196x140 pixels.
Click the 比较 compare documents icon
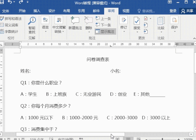[x=161, y=21]
